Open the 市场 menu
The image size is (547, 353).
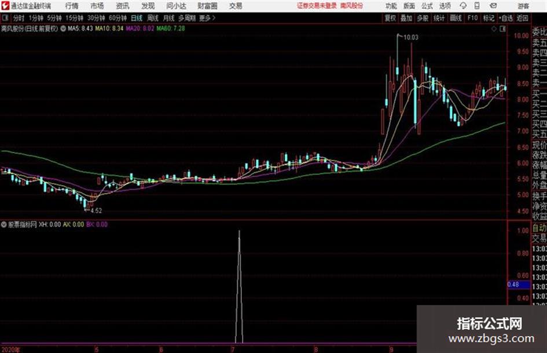(x=97, y=6)
